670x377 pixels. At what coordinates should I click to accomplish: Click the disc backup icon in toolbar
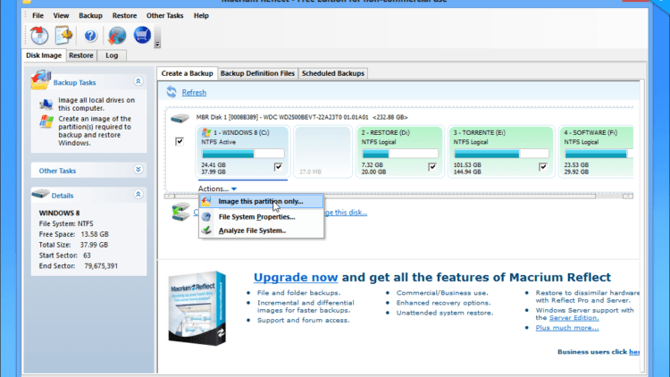point(39,36)
